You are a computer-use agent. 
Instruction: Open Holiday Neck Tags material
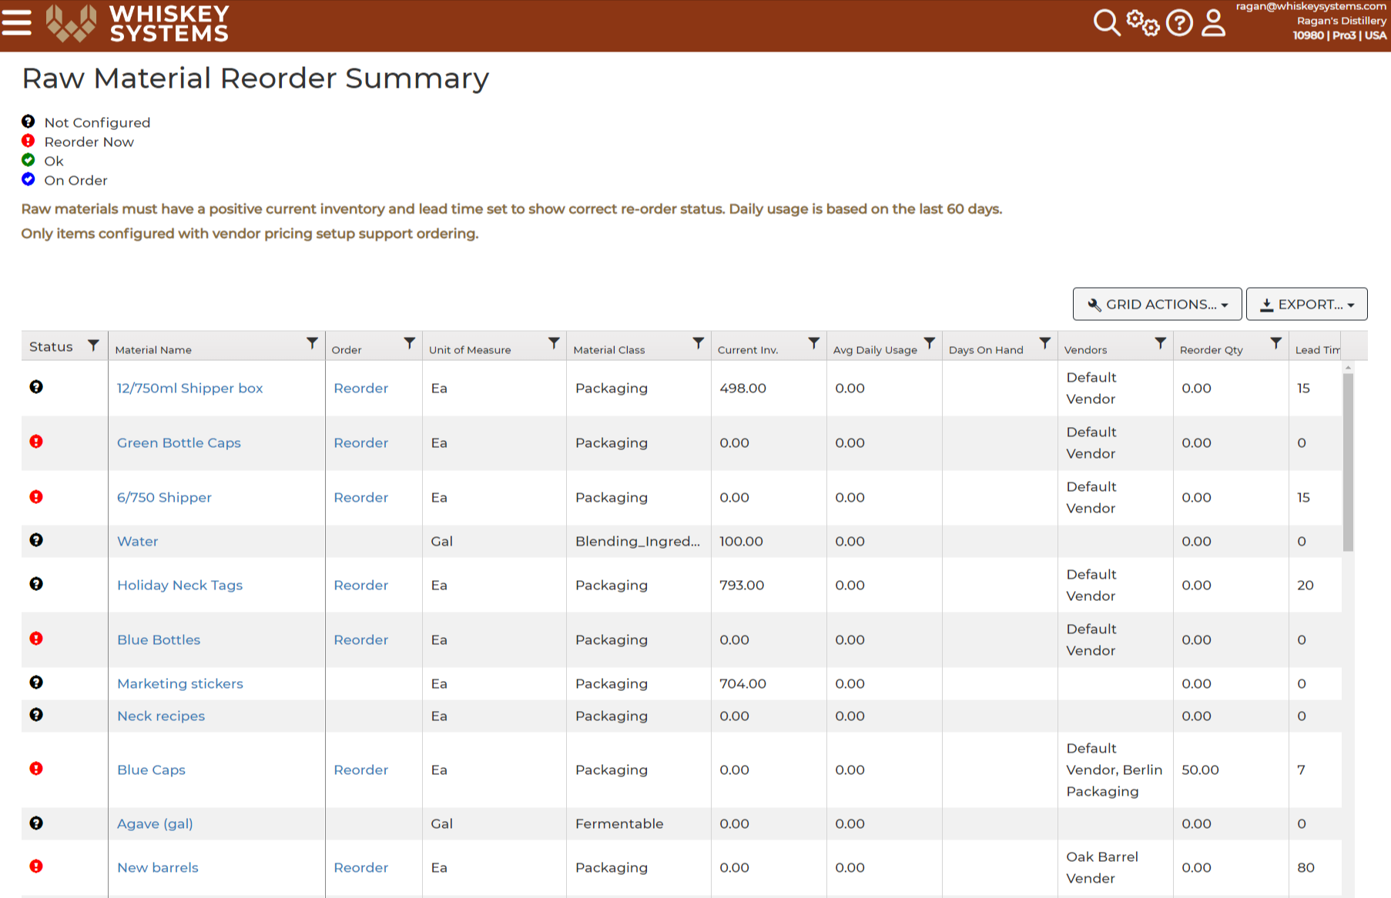pos(179,586)
